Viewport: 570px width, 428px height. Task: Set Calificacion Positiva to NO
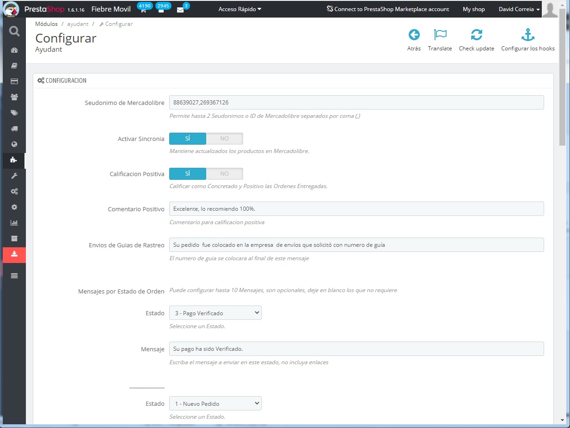pyautogui.click(x=224, y=174)
